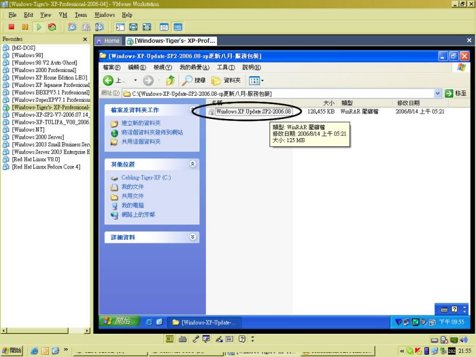Select [Red Hat Linux V8.0] in Favorites
The height and width of the screenshot is (357, 476).
pos(36,159)
